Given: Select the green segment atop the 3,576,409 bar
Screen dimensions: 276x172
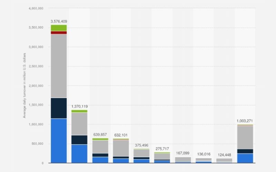Looking at the screenshot, I should pyautogui.click(x=59, y=28).
